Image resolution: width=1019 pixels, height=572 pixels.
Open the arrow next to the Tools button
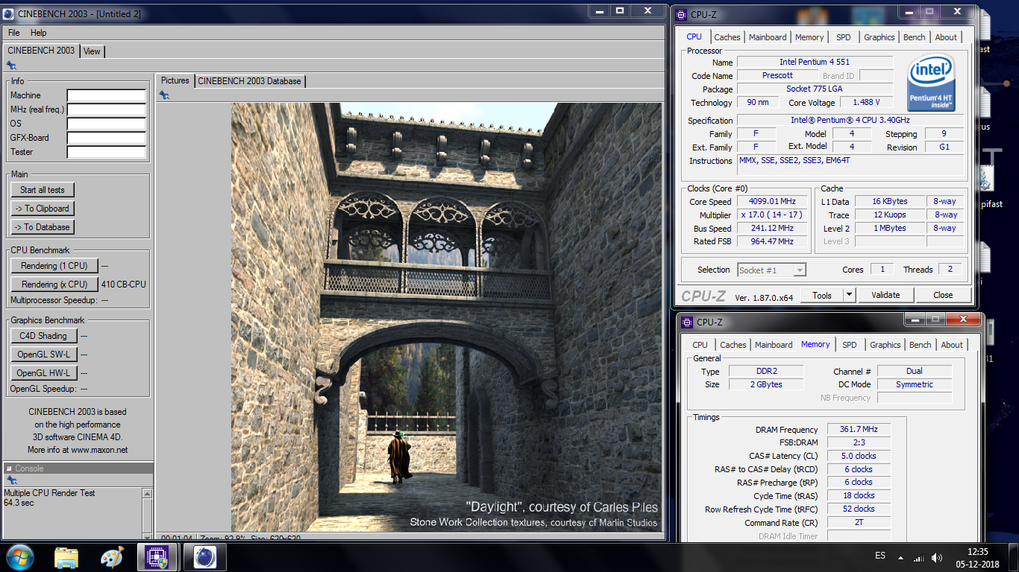pos(849,295)
